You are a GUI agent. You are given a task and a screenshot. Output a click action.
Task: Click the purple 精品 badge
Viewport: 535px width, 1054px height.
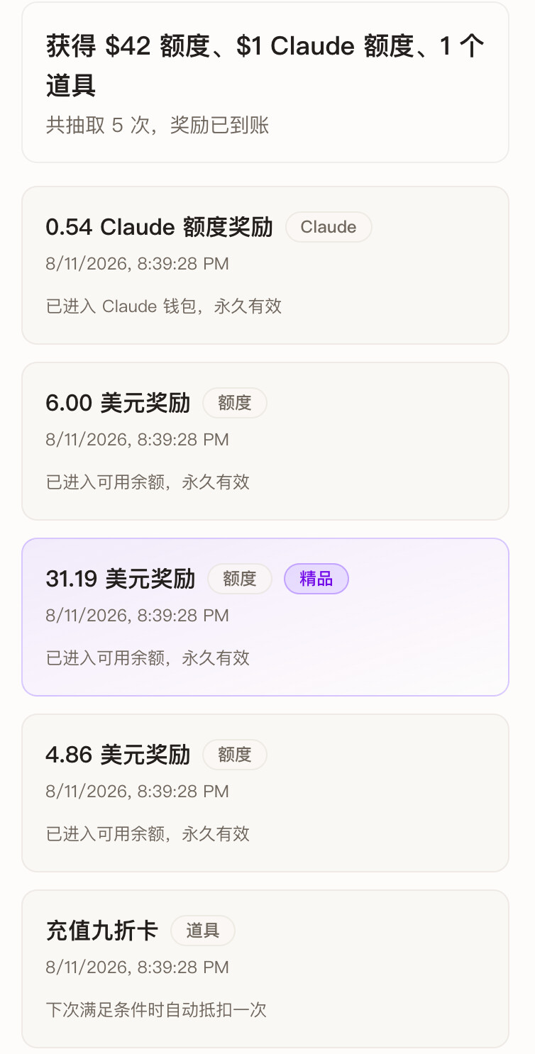tap(316, 579)
